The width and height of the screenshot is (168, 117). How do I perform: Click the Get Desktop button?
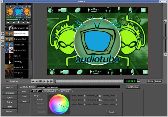(133, 87)
